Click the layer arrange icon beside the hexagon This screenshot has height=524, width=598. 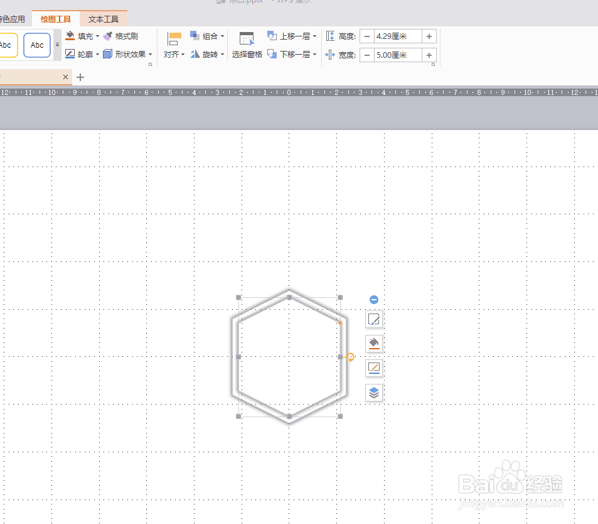click(373, 392)
